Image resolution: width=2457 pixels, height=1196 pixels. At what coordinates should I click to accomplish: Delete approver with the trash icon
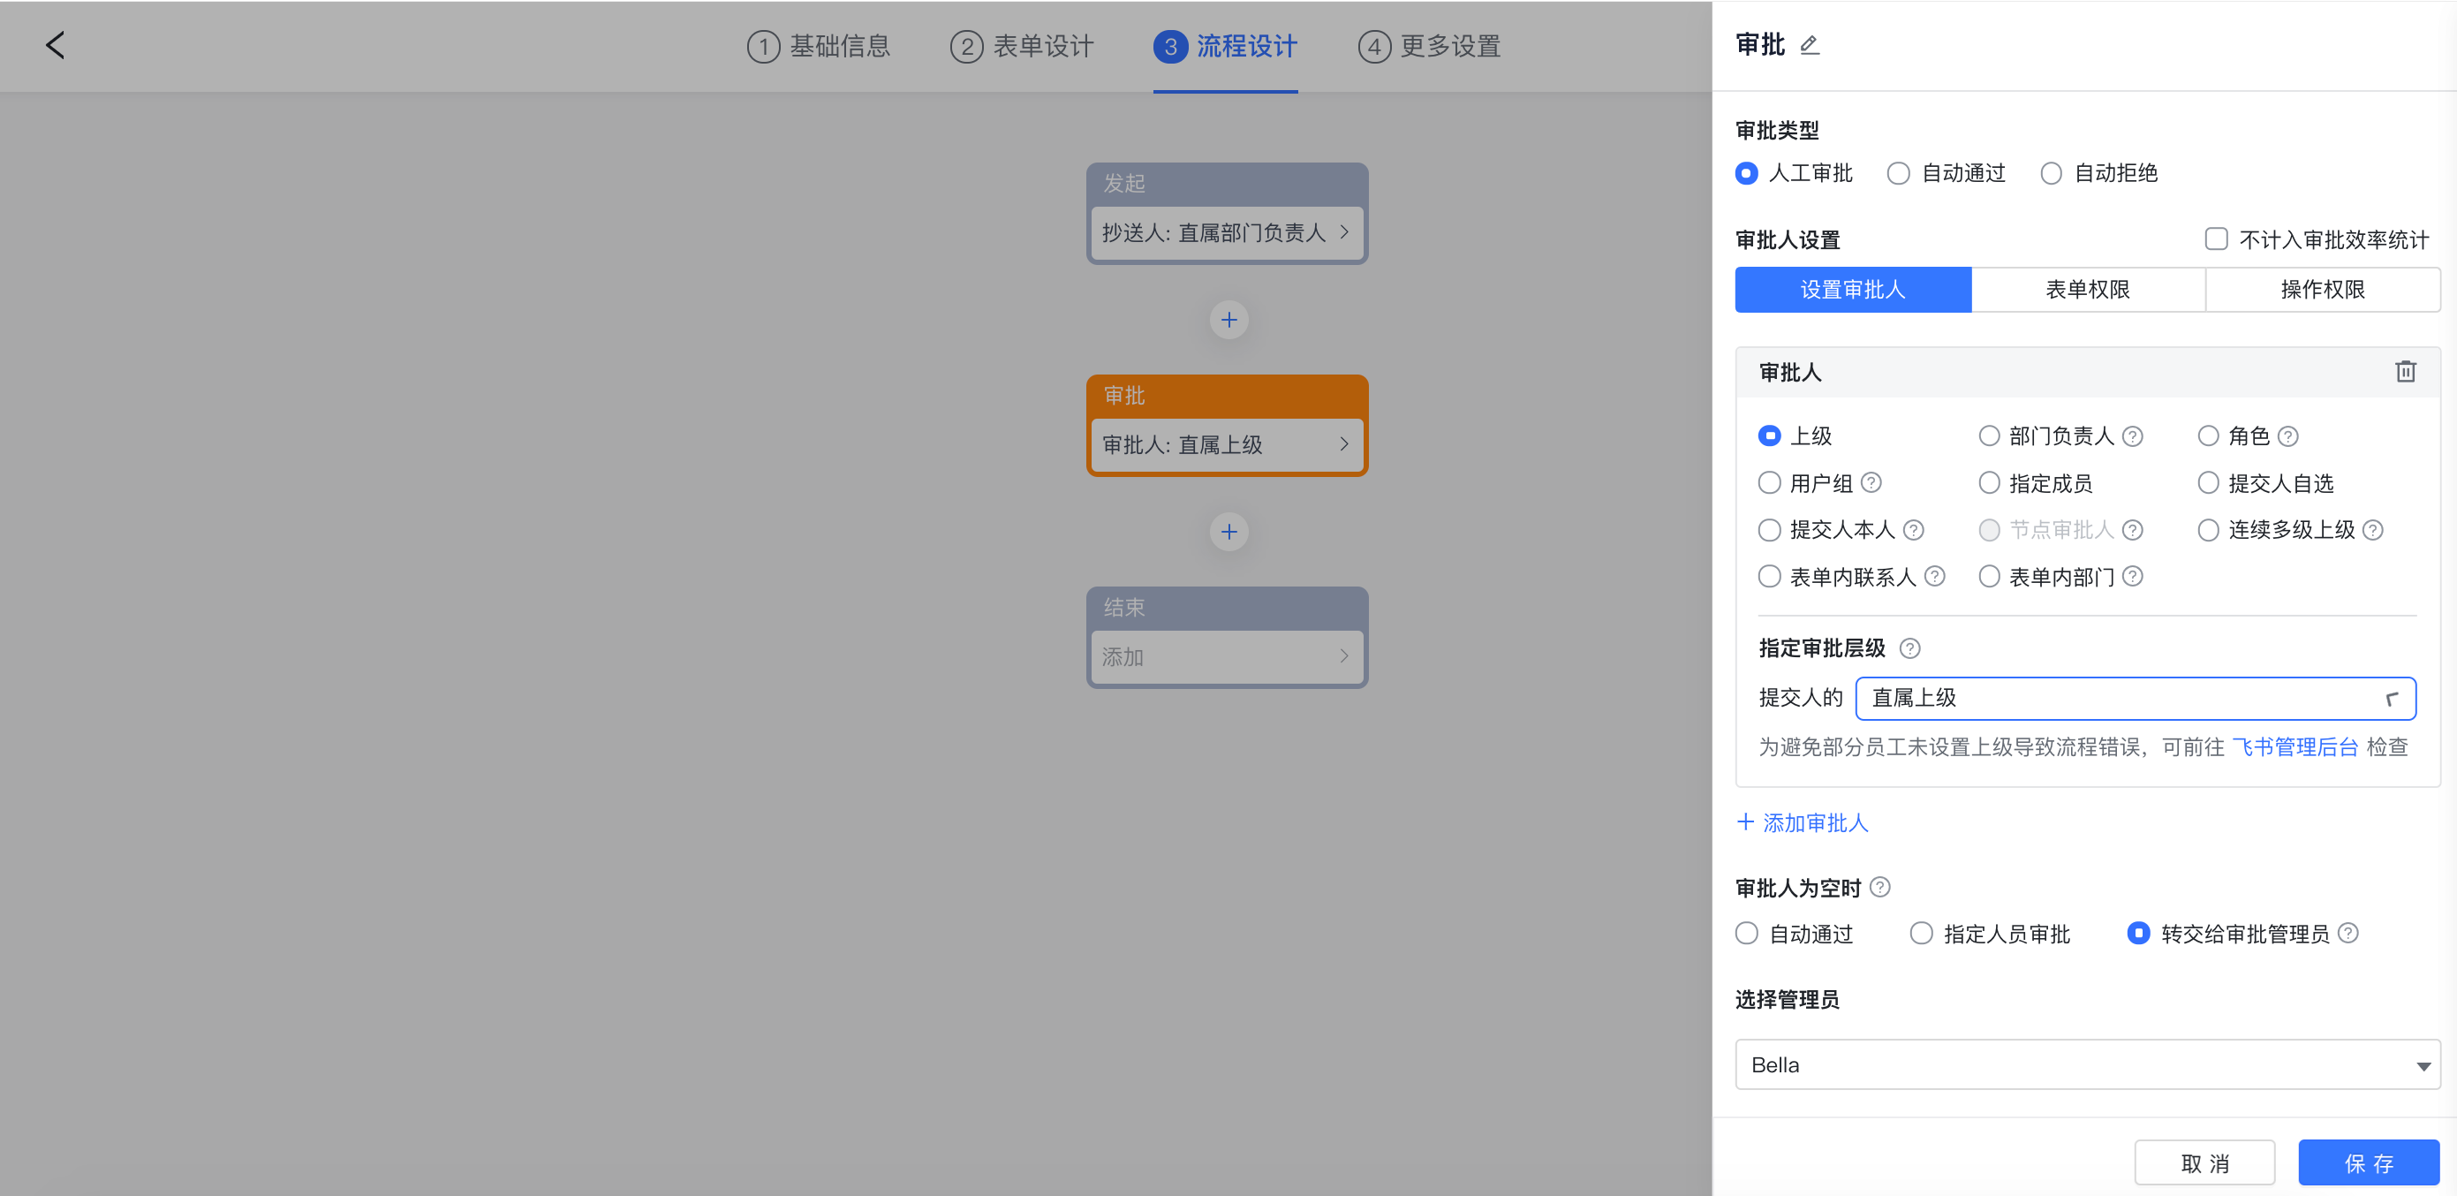(2405, 372)
